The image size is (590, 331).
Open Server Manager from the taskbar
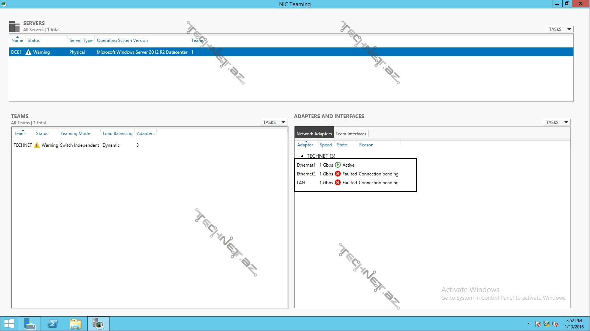pos(29,324)
